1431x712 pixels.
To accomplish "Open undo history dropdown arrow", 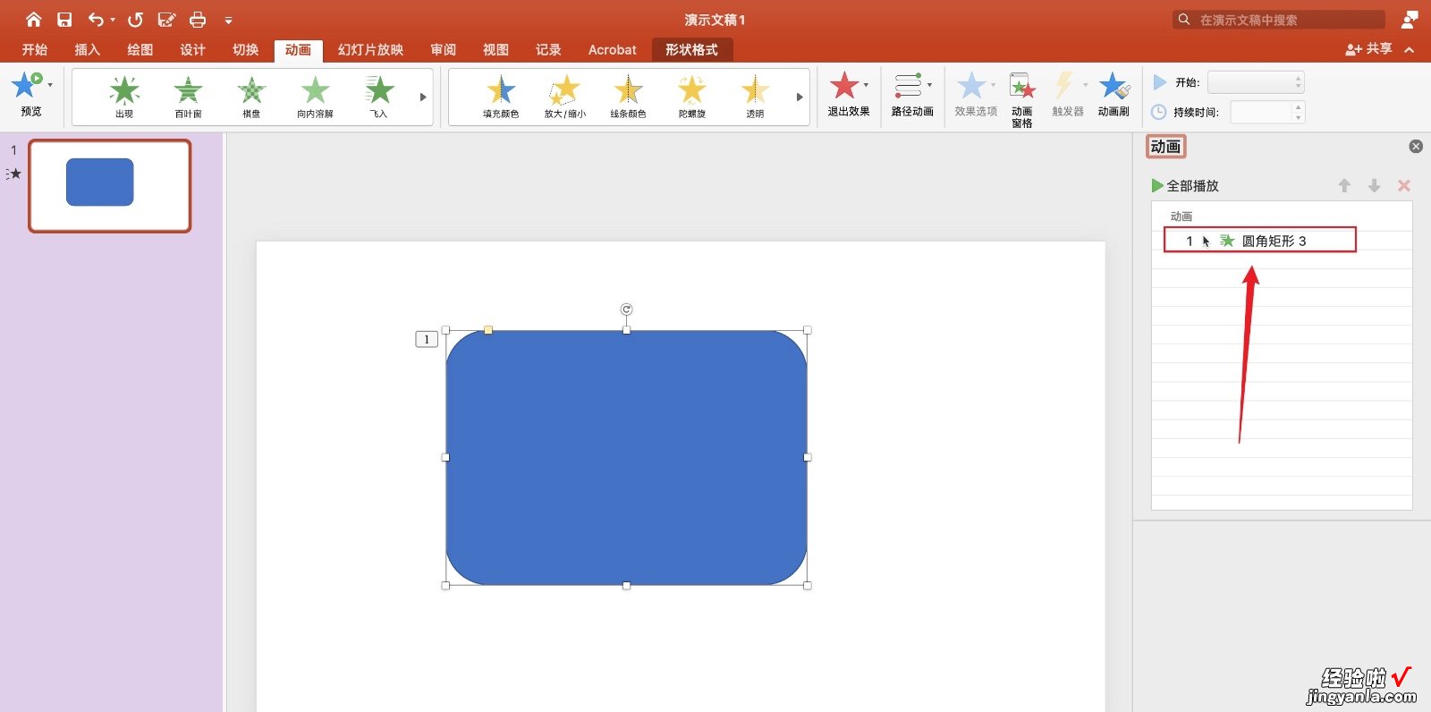I will coord(113,21).
